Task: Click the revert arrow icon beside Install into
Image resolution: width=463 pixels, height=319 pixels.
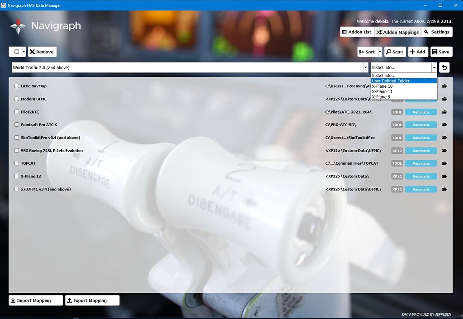Action: coord(444,67)
